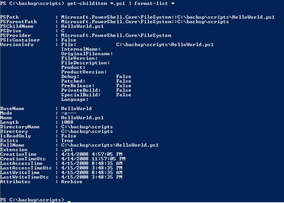Click the FullName path value
Screen dimensions: 284x203
point(110,145)
